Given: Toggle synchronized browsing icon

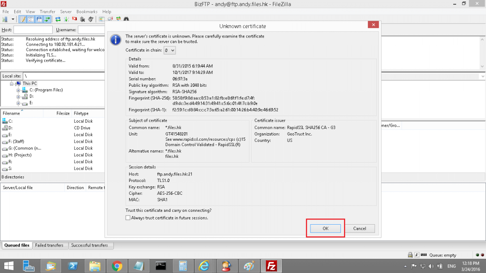Looking at the screenshot, I should [x=118, y=19].
